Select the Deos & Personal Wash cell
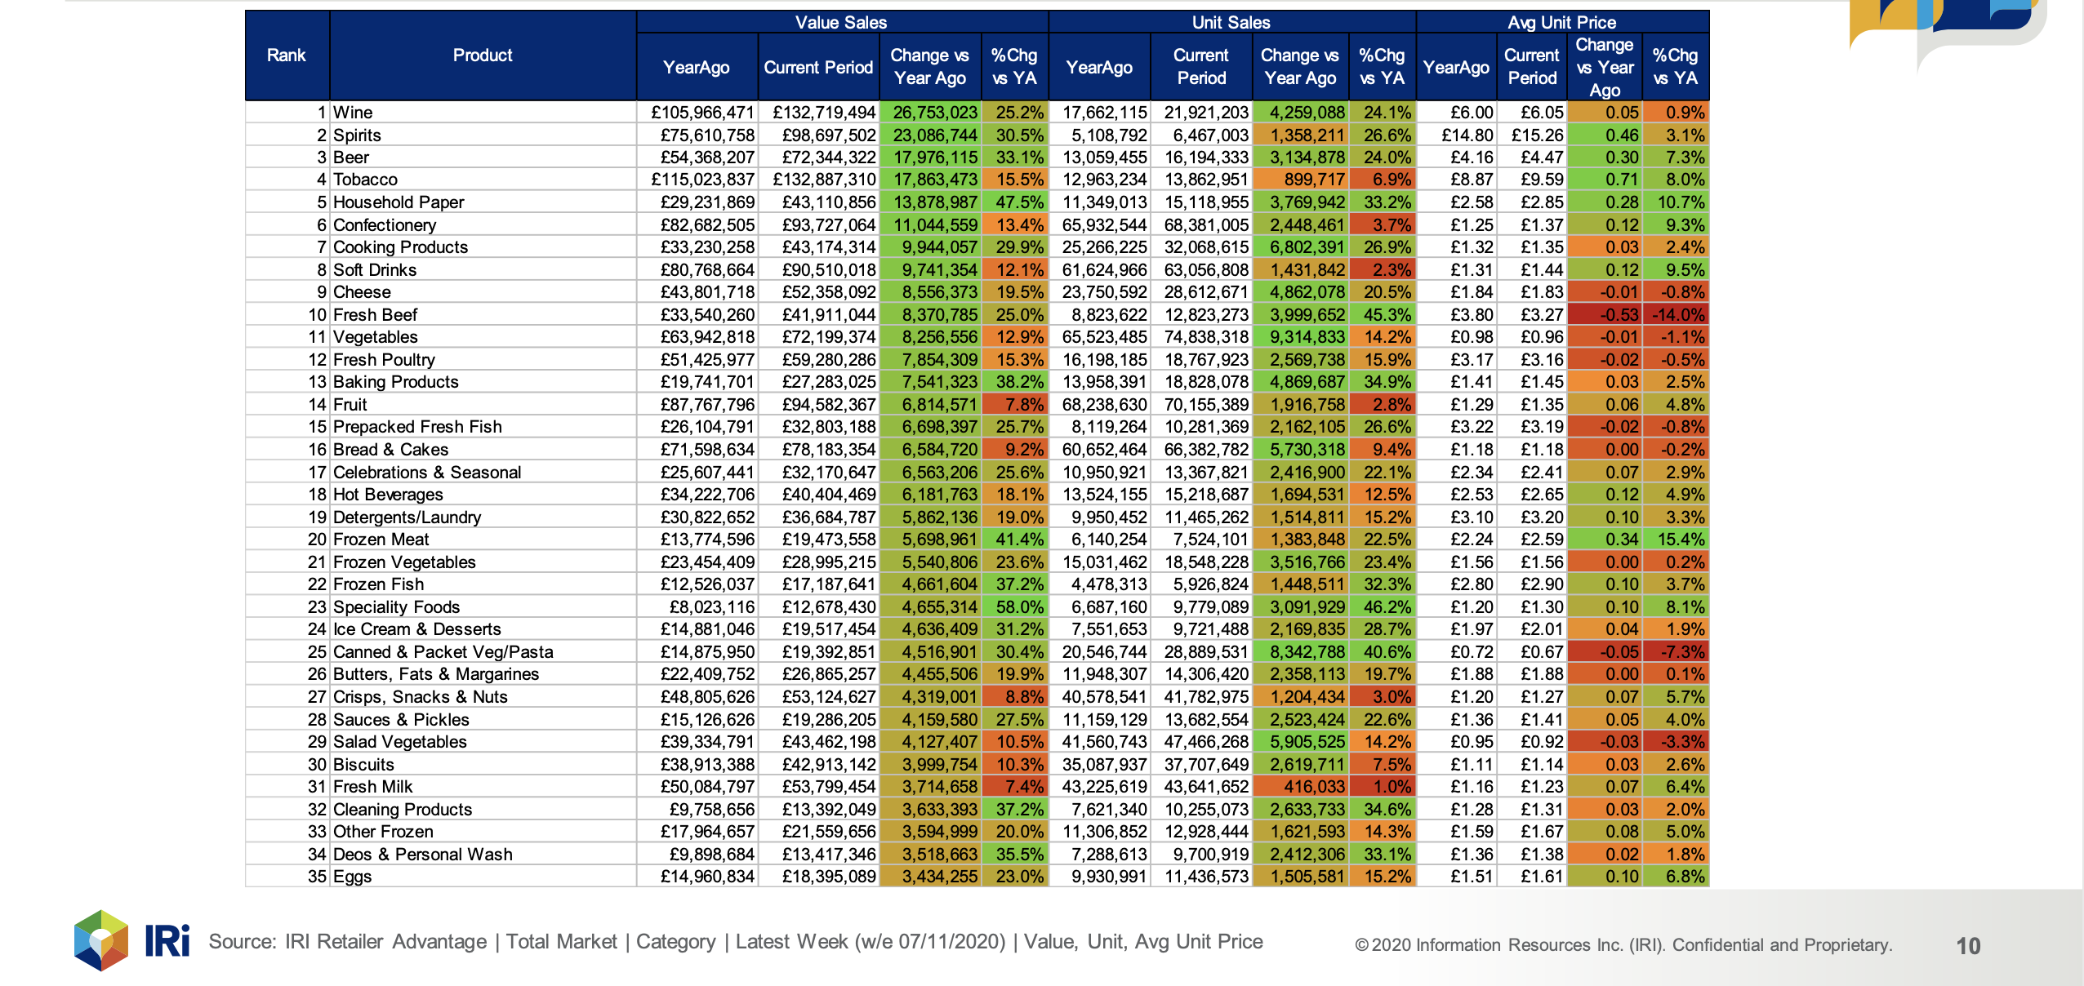This screenshot has height=986, width=2084. (x=483, y=855)
